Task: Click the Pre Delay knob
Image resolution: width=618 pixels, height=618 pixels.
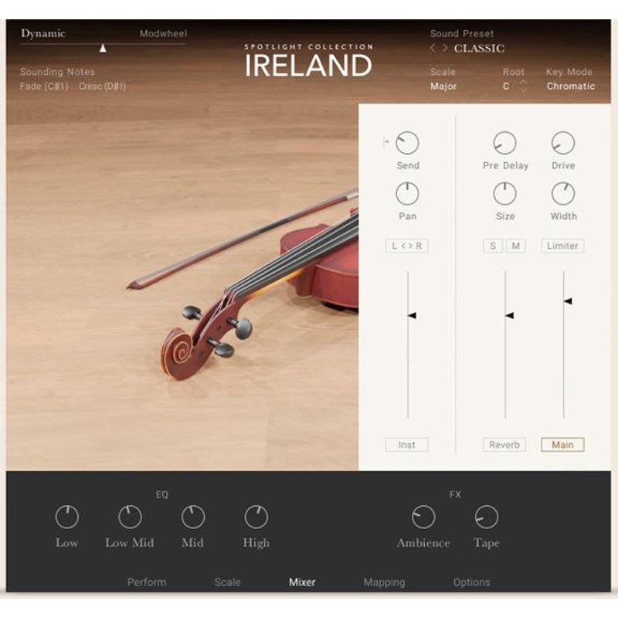Action: tap(506, 143)
